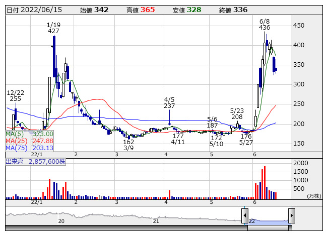Click the 4/5 high label 237

click(169, 106)
